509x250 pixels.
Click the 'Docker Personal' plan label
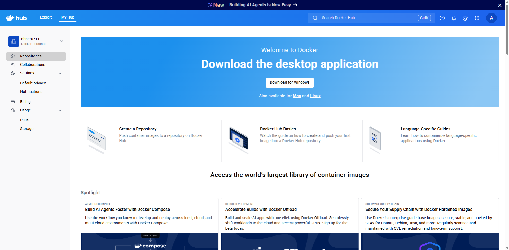(33, 44)
